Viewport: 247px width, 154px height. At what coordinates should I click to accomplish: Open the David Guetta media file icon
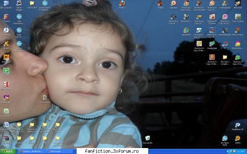tap(45, 6)
